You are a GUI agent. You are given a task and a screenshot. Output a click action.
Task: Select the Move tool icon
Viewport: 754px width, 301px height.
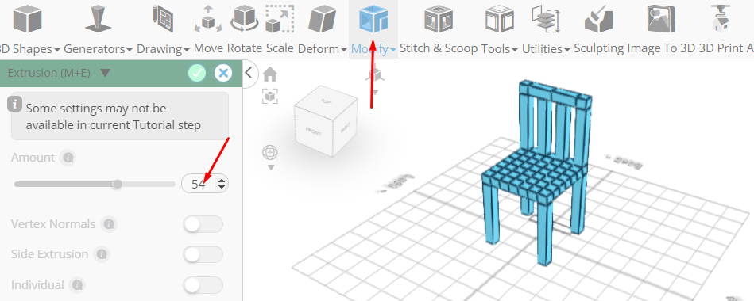tap(208, 19)
